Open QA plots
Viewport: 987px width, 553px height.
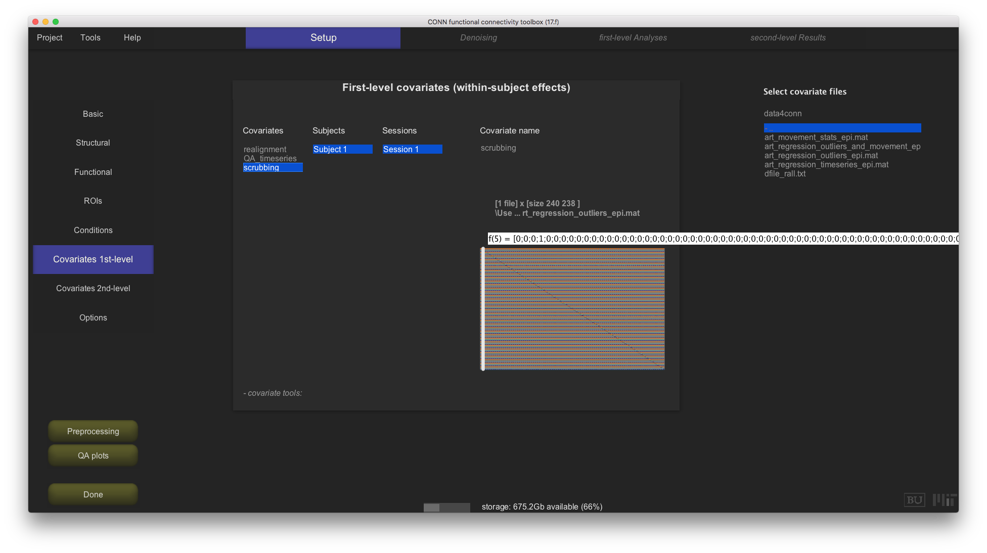coord(93,455)
